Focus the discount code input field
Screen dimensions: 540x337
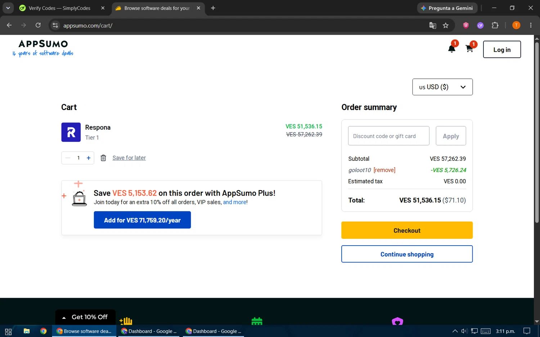pos(388,136)
